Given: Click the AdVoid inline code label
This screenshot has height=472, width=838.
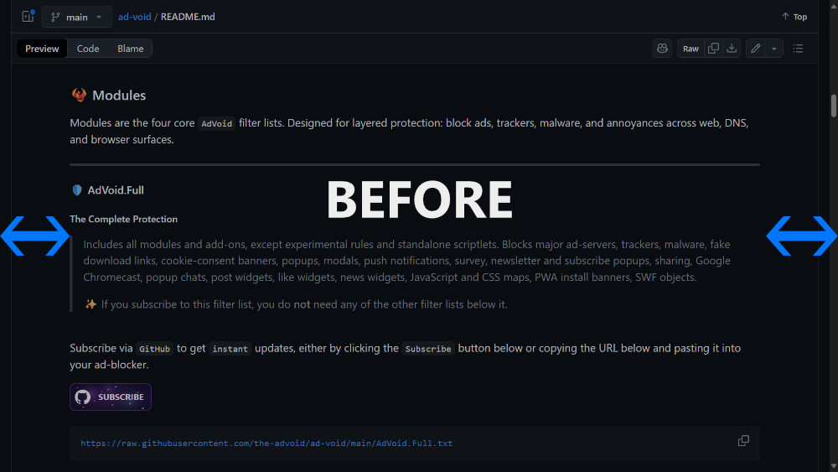Looking at the screenshot, I should [x=216, y=123].
